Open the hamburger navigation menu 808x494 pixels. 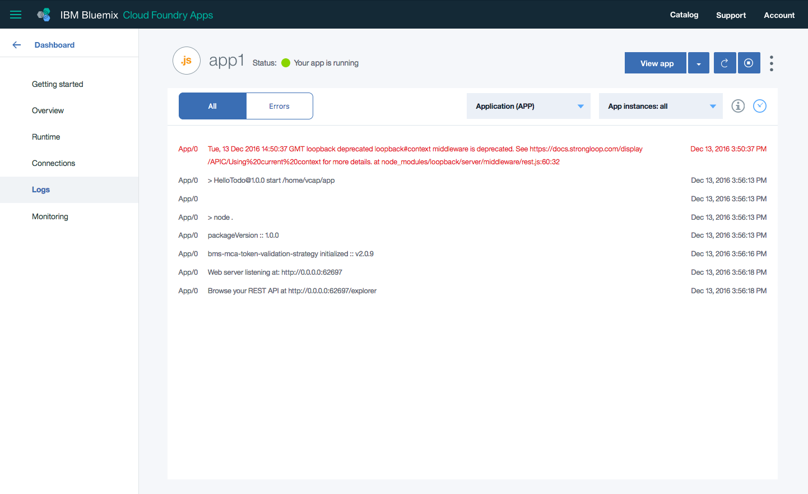click(16, 15)
